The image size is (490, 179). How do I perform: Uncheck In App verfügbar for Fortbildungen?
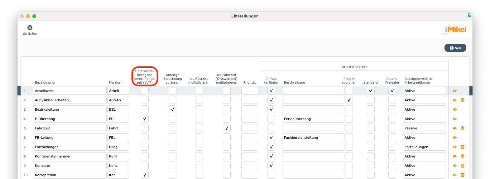[271, 147]
